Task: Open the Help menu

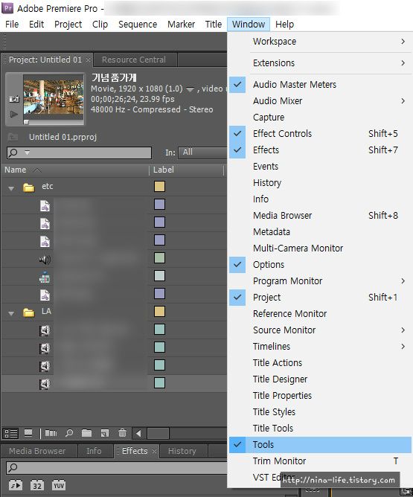Action: (x=284, y=25)
